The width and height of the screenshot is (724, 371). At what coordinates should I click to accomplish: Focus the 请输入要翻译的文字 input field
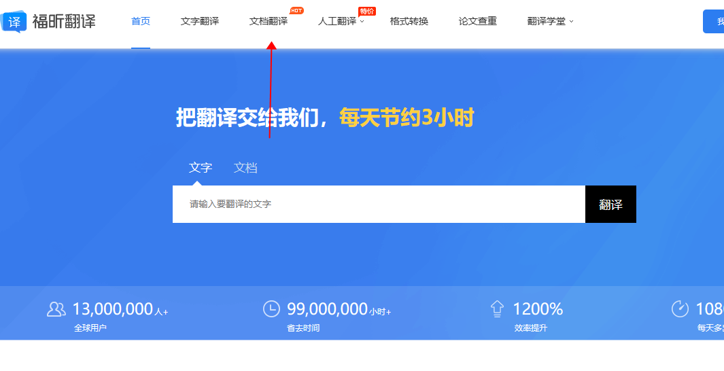click(x=379, y=204)
